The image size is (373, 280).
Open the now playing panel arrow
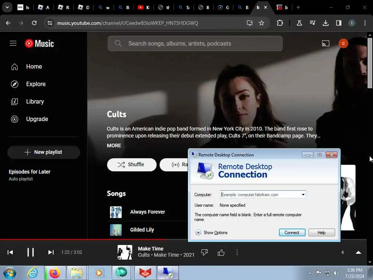pyautogui.click(x=358, y=252)
